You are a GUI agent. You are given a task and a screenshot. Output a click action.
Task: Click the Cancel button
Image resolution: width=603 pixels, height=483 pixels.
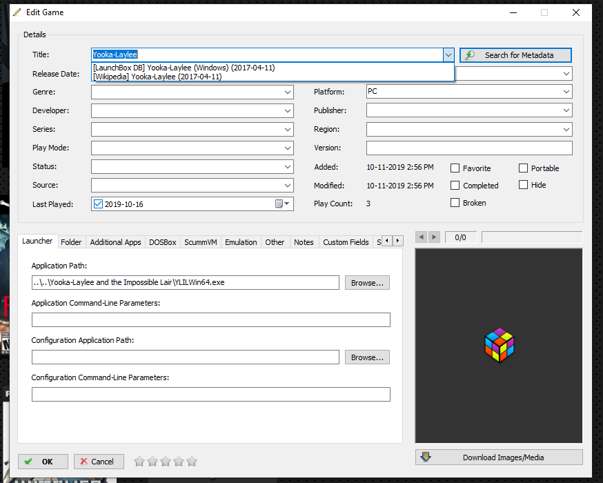point(99,462)
